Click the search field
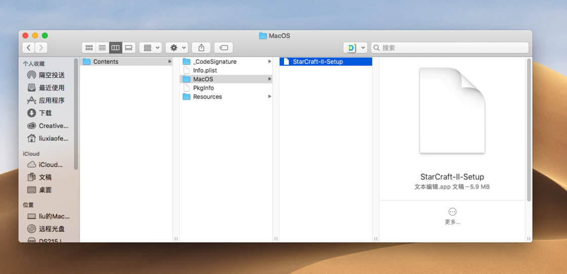This screenshot has width=567, height=274. click(450, 48)
